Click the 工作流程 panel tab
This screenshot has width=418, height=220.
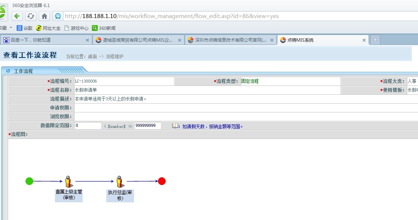point(23,71)
